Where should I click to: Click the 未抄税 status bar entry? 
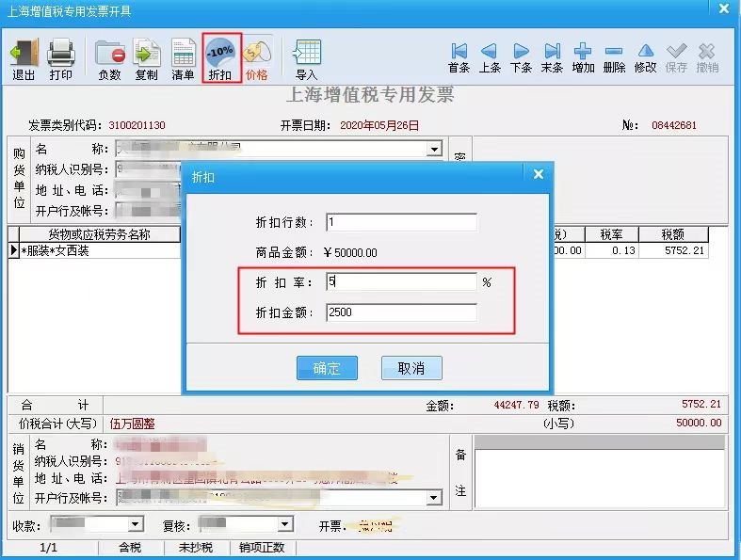(196, 547)
